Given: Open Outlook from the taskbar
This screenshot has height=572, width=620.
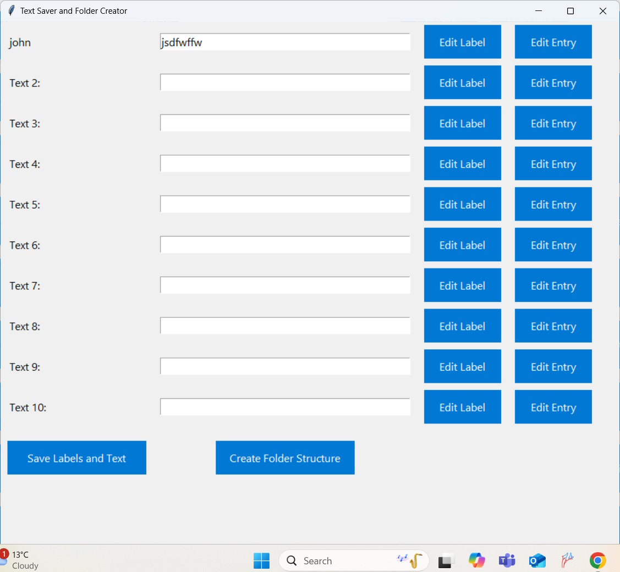Looking at the screenshot, I should pos(536,560).
